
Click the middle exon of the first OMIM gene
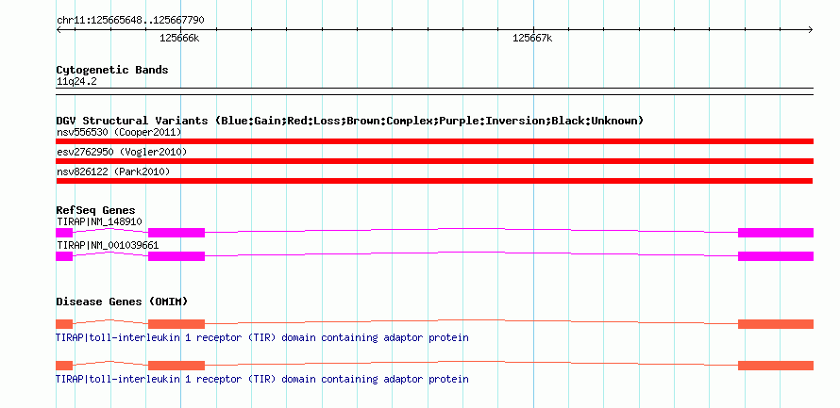click(x=176, y=324)
